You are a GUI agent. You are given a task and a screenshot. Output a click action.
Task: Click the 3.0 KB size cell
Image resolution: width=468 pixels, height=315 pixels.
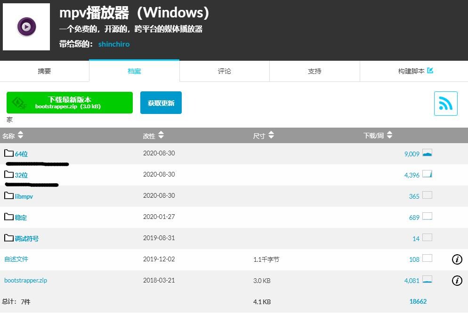tap(262, 281)
